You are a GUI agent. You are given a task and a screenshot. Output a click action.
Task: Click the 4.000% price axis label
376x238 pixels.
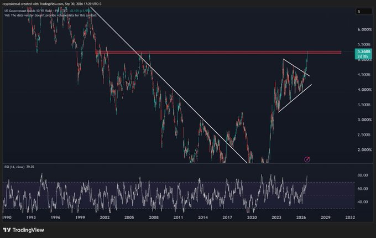(x=364, y=90)
